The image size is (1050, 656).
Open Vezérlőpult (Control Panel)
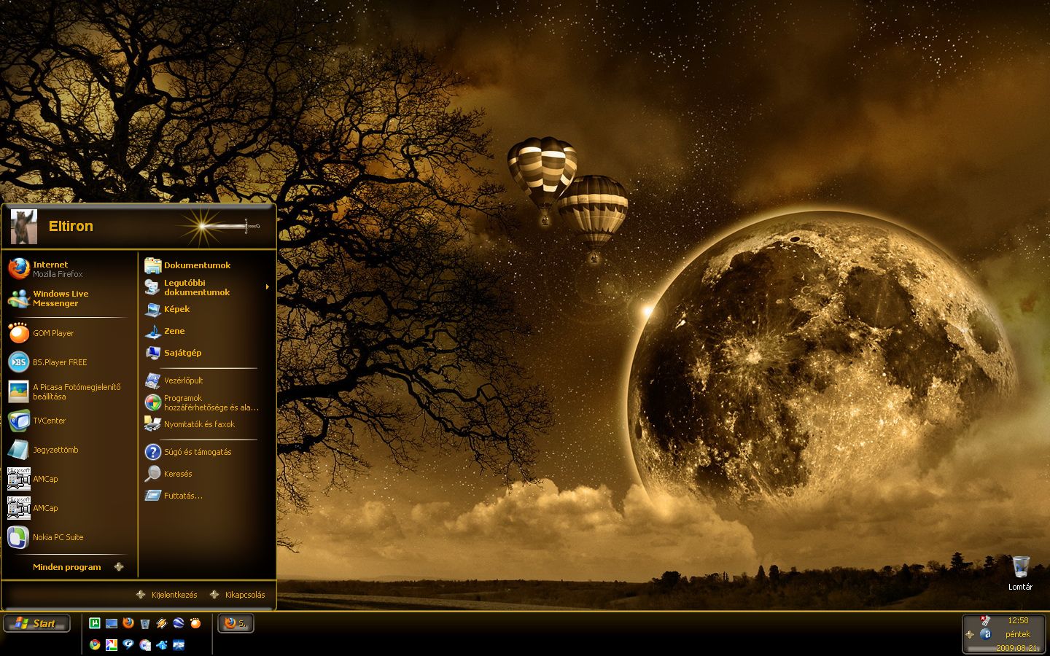coord(207,380)
